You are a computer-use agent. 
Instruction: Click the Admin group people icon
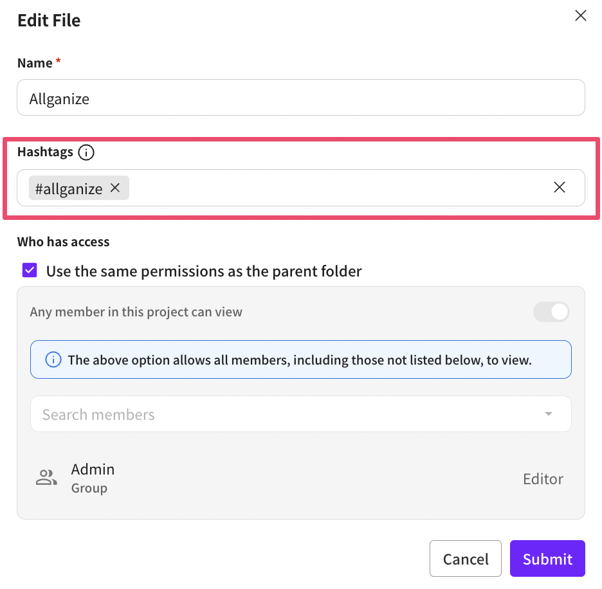(x=46, y=478)
